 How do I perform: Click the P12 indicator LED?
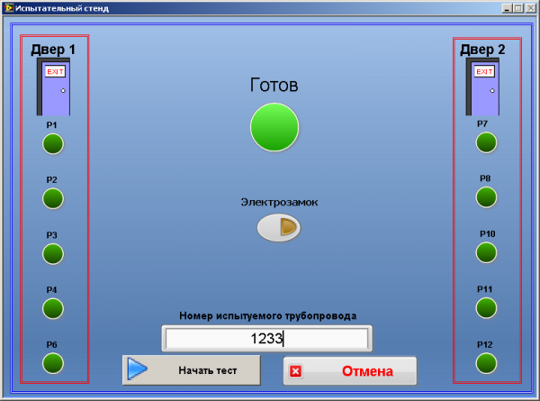tap(486, 363)
